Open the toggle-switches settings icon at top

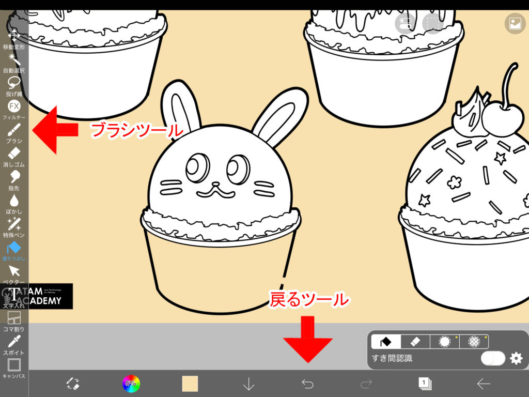point(406,23)
